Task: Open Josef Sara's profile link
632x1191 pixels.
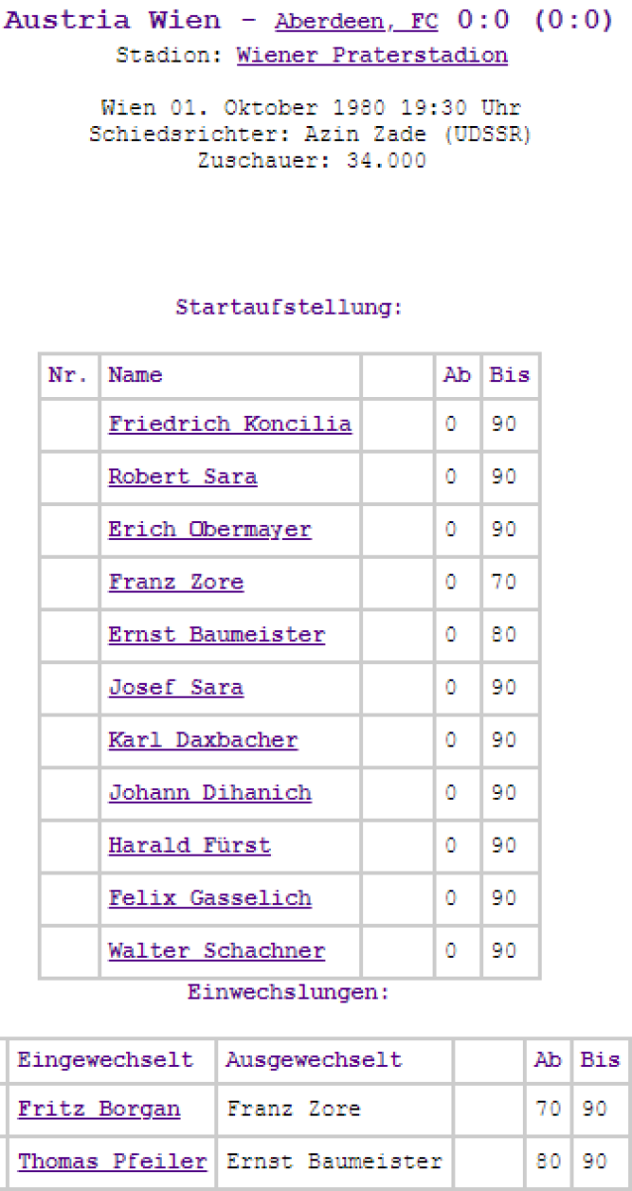Action: point(176,688)
